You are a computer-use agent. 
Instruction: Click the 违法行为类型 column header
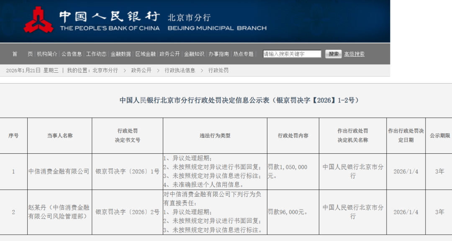tap(215, 135)
